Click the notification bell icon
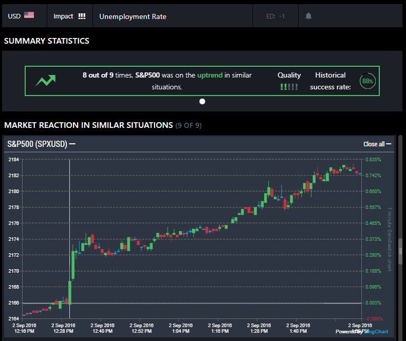The image size is (406, 341). point(308,16)
